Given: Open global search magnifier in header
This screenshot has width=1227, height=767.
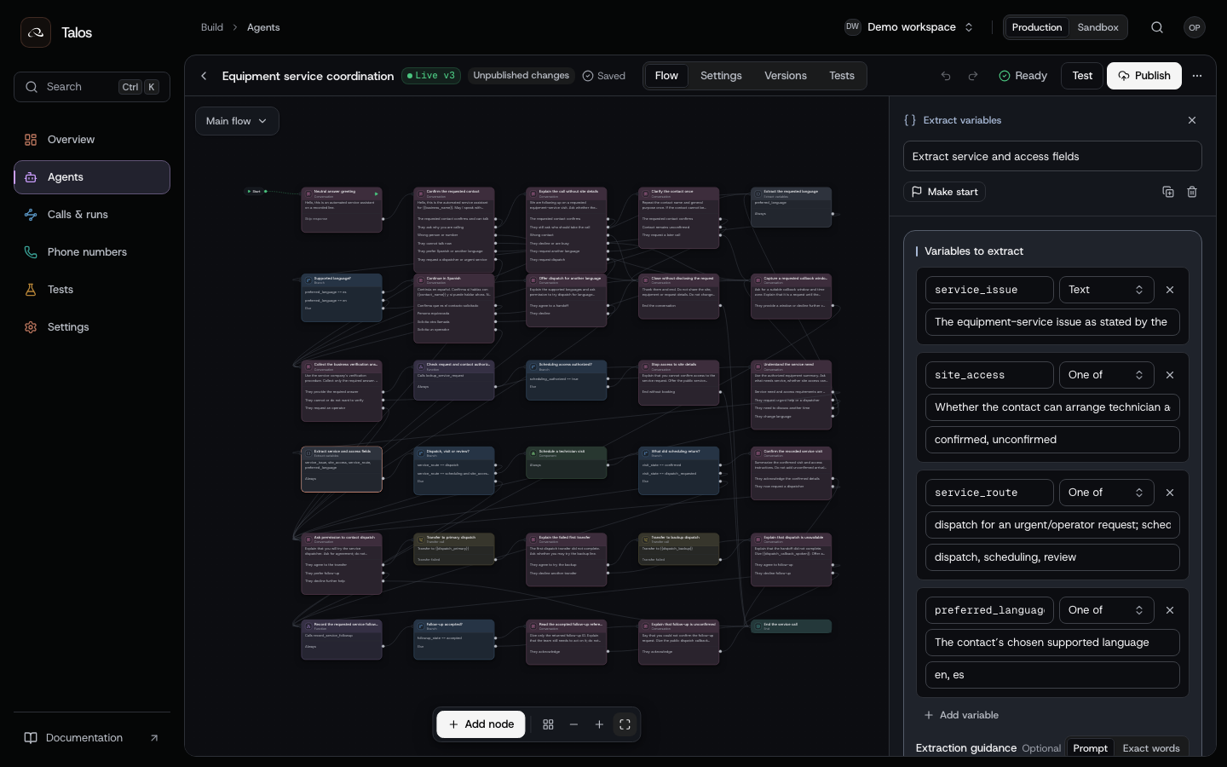Looking at the screenshot, I should [x=1157, y=27].
